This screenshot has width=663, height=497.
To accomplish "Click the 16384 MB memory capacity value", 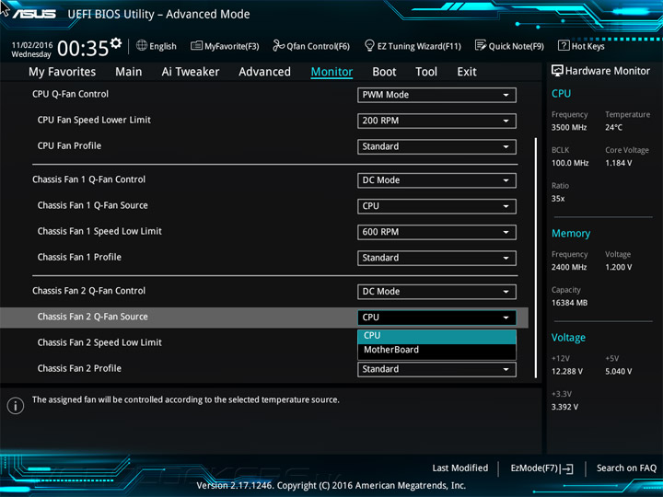I will [569, 303].
